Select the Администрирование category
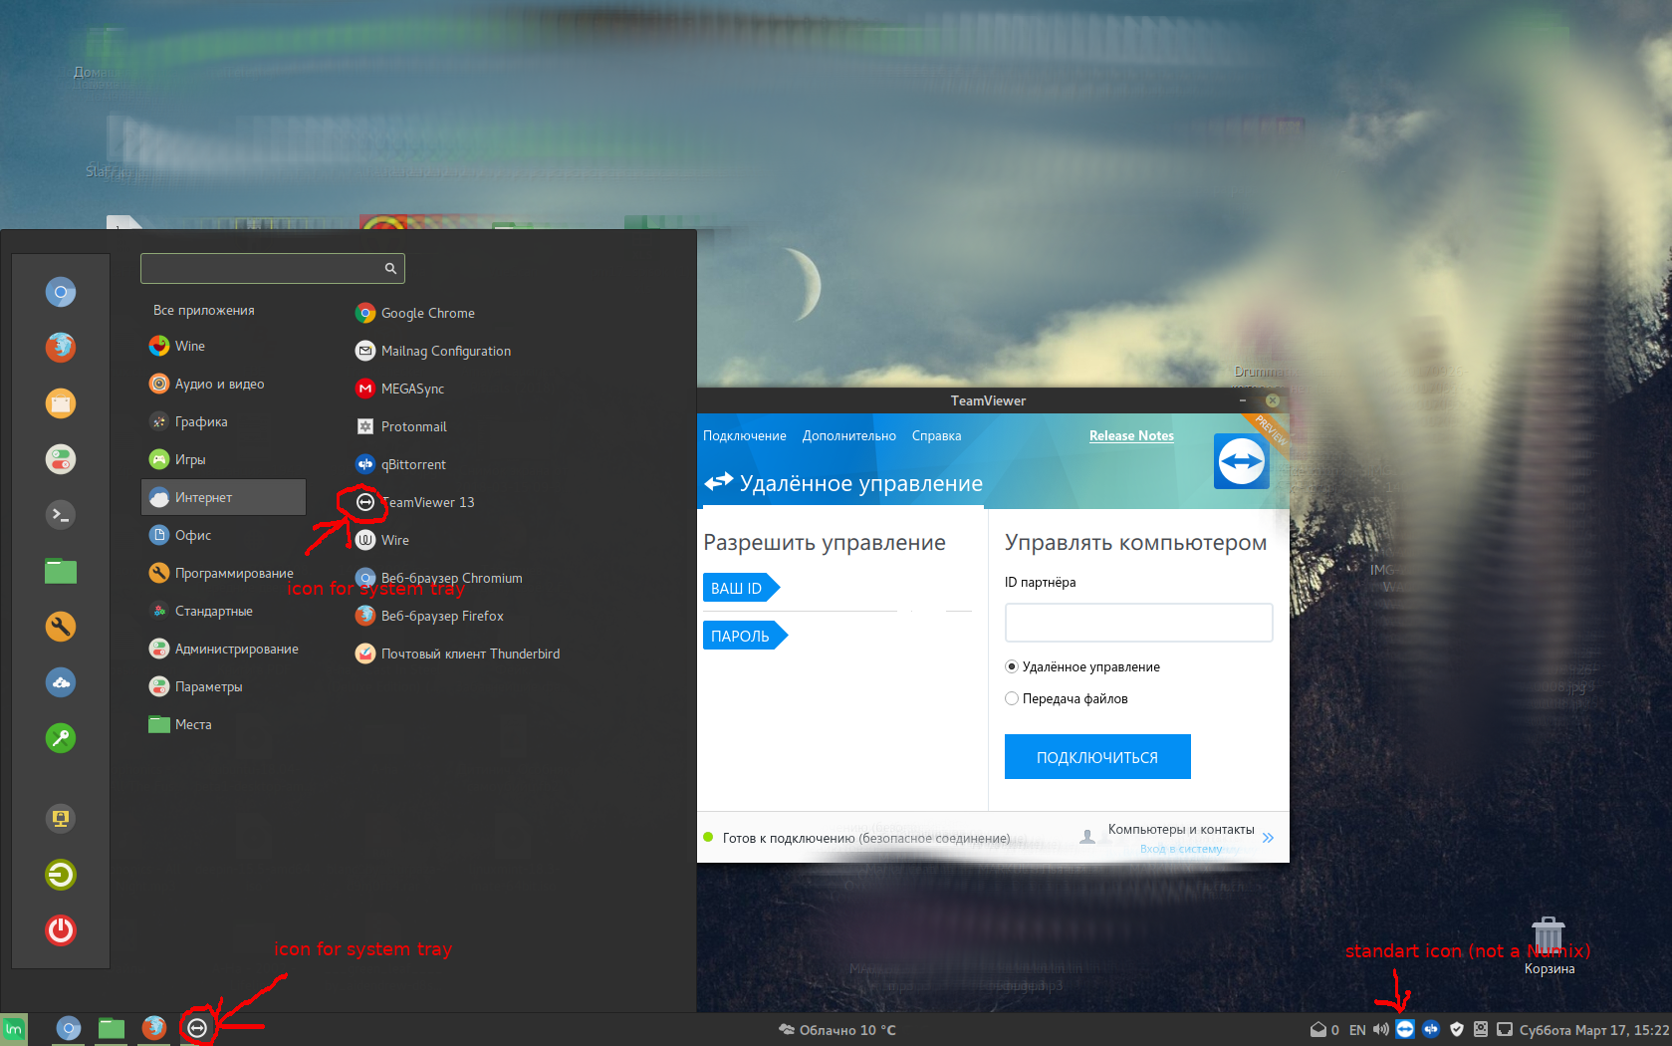 [x=223, y=649]
